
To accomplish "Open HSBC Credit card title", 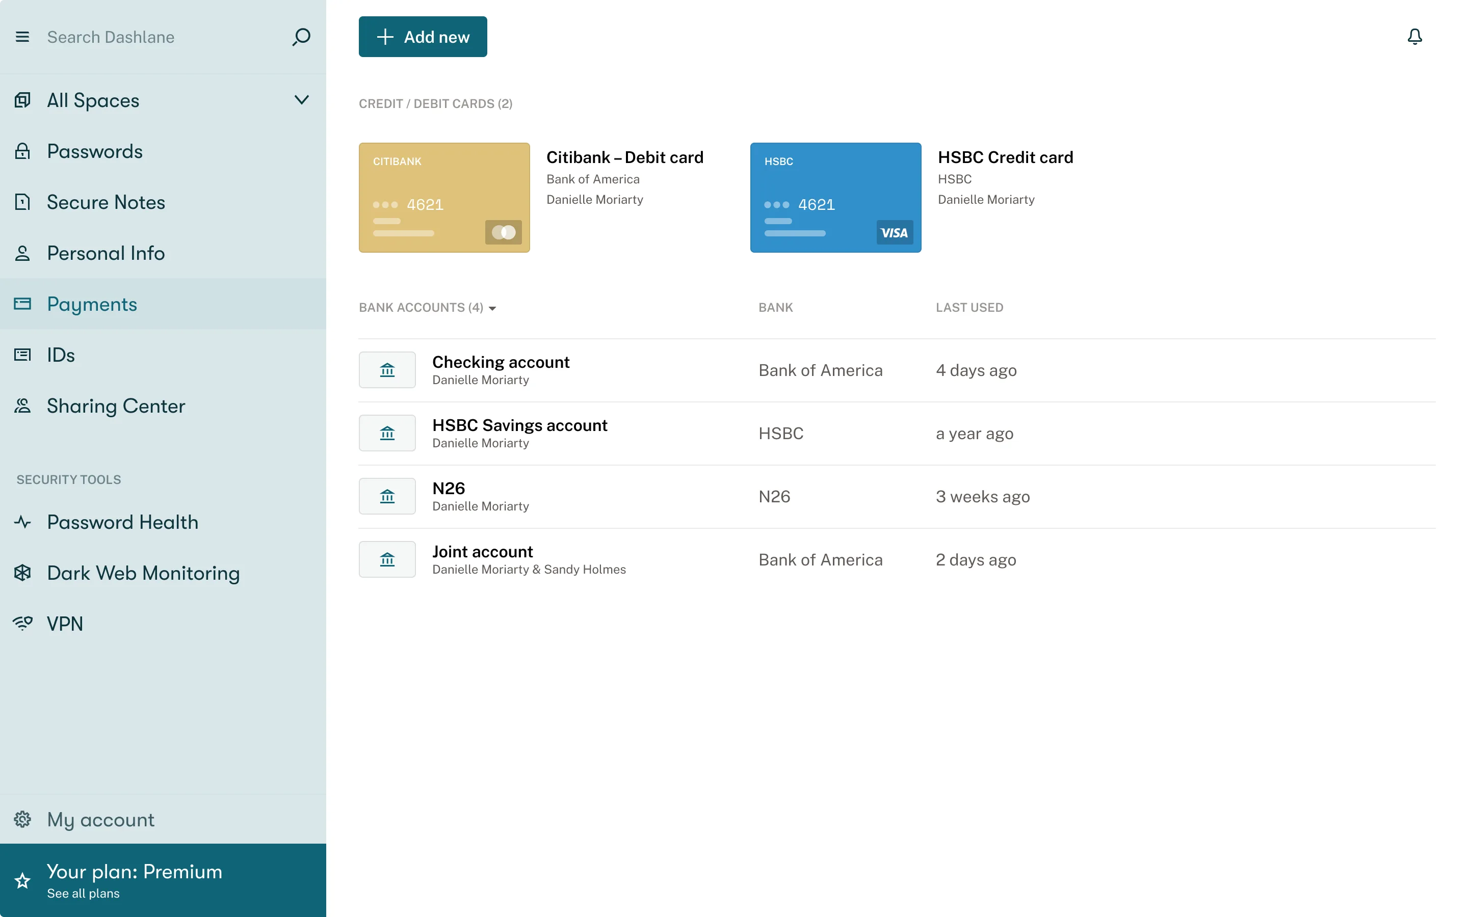I will click(1005, 158).
